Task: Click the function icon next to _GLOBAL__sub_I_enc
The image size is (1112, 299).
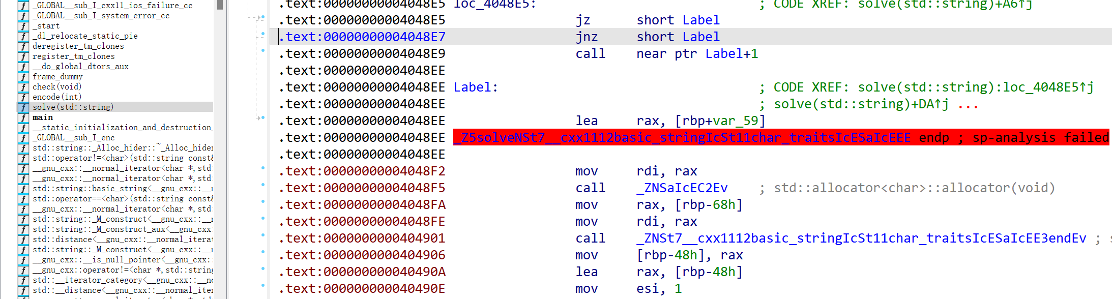Action: (23, 138)
